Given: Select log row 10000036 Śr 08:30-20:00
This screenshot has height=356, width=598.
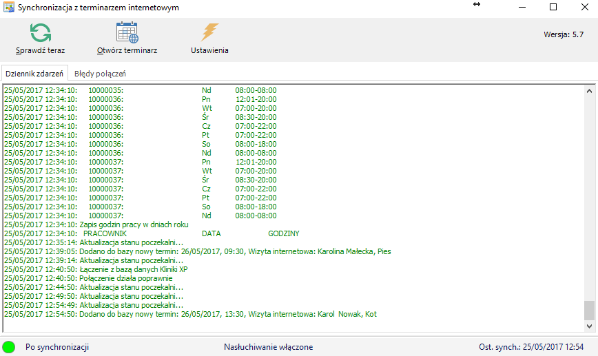Looking at the screenshot, I should (x=141, y=117).
